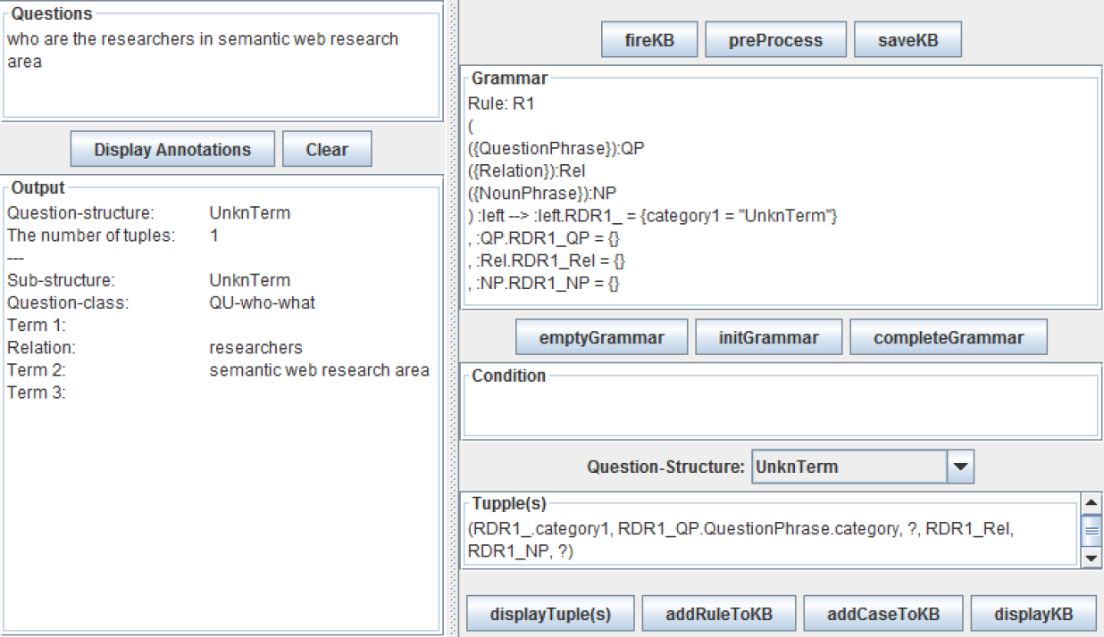Click the 'Question-structure:' label in Output

80,213
